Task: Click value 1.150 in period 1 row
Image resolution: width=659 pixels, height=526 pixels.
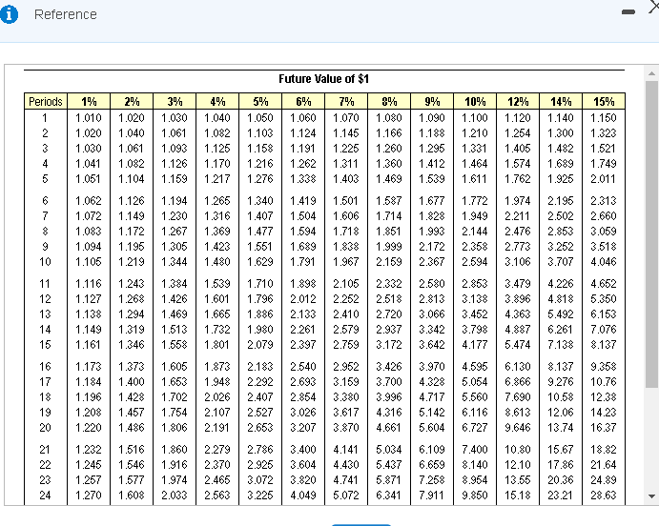Action: point(603,118)
